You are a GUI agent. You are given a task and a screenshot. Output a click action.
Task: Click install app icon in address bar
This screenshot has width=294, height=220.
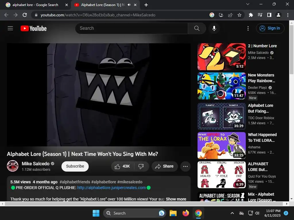(x=221, y=15)
